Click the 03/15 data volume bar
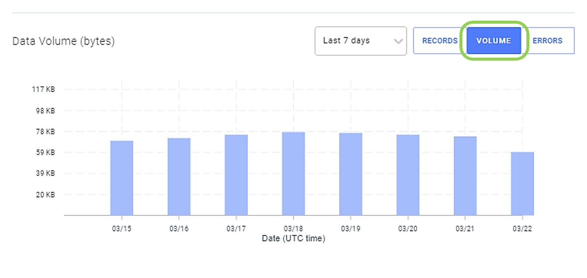The image size is (587, 278). [122, 178]
